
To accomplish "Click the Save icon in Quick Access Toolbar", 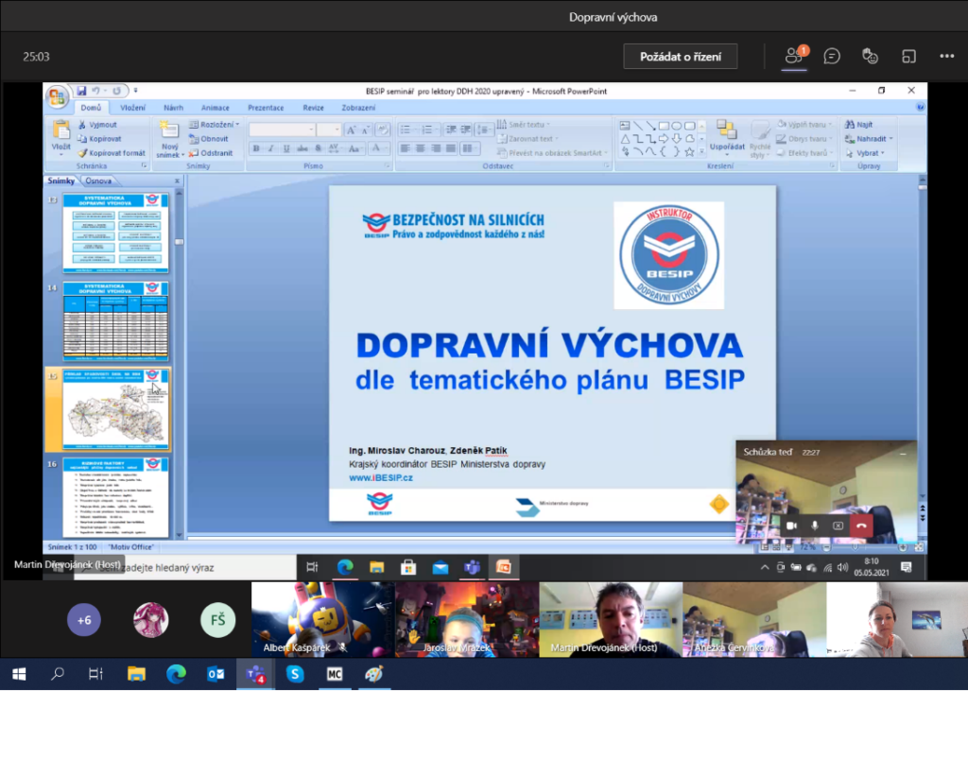I will pos(81,91).
